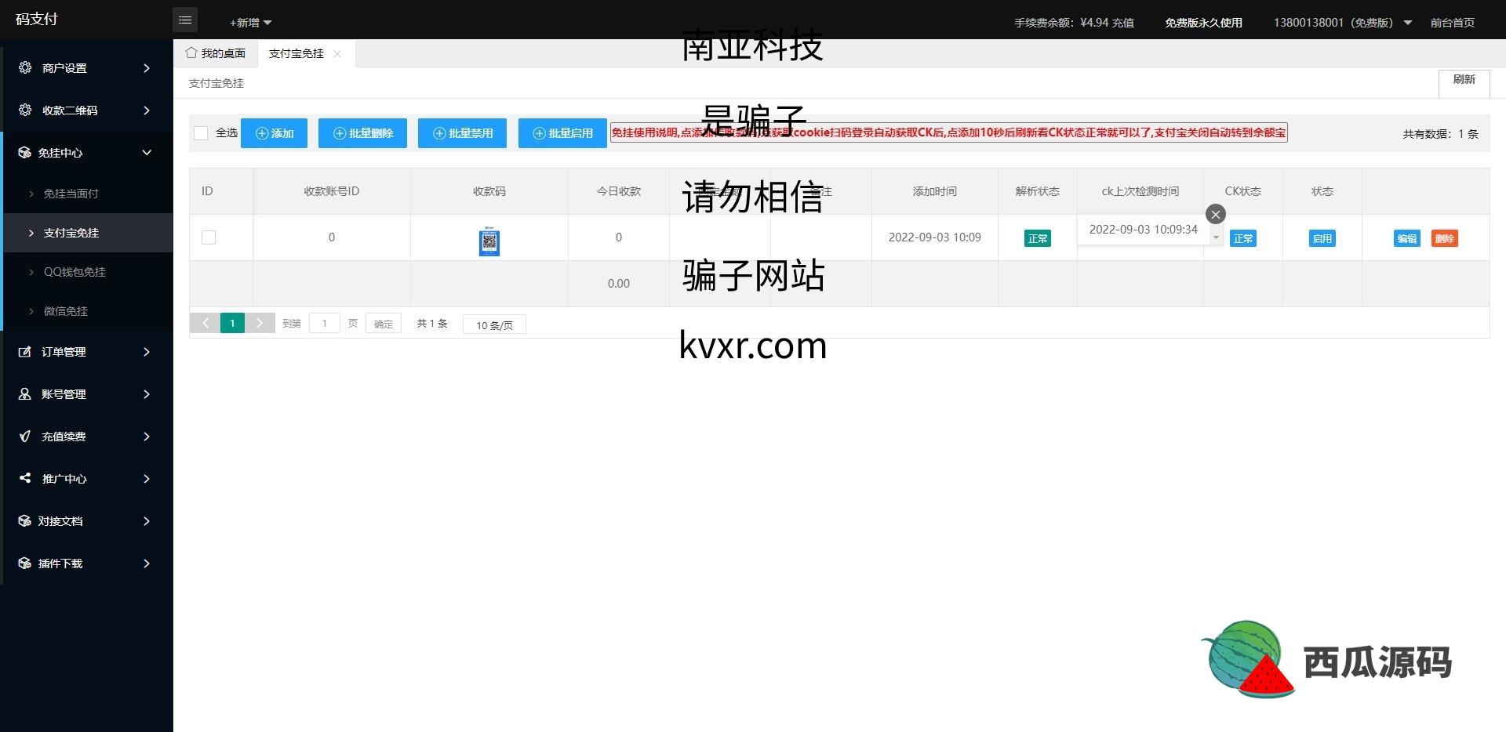Open QQ钱包免挂 in the sidebar
The width and height of the screenshot is (1506, 732).
(88, 272)
